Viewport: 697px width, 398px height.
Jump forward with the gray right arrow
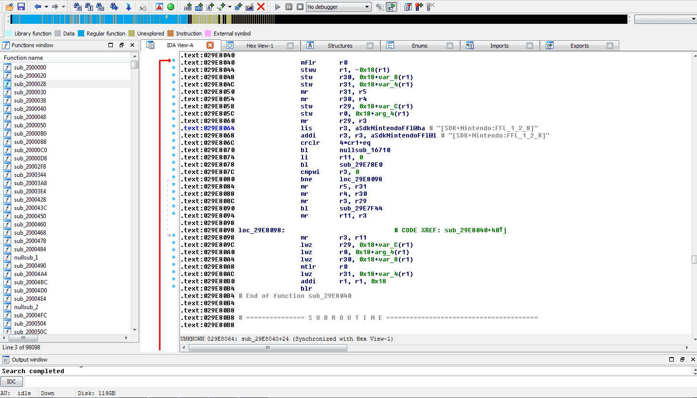coord(55,7)
